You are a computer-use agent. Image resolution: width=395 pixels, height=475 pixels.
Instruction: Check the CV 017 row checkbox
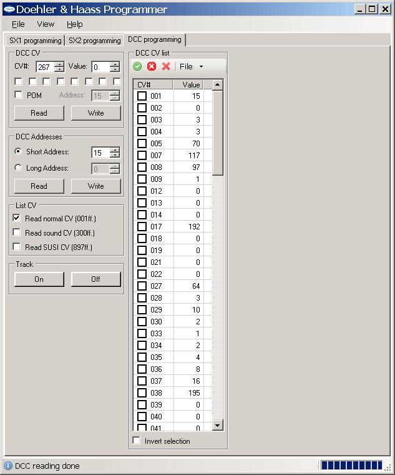click(142, 227)
